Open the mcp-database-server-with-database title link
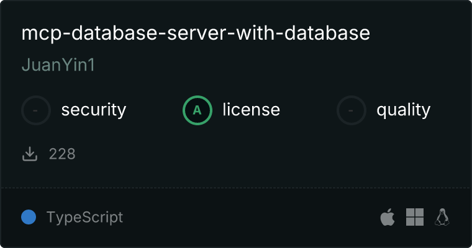 pyautogui.click(x=196, y=33)
